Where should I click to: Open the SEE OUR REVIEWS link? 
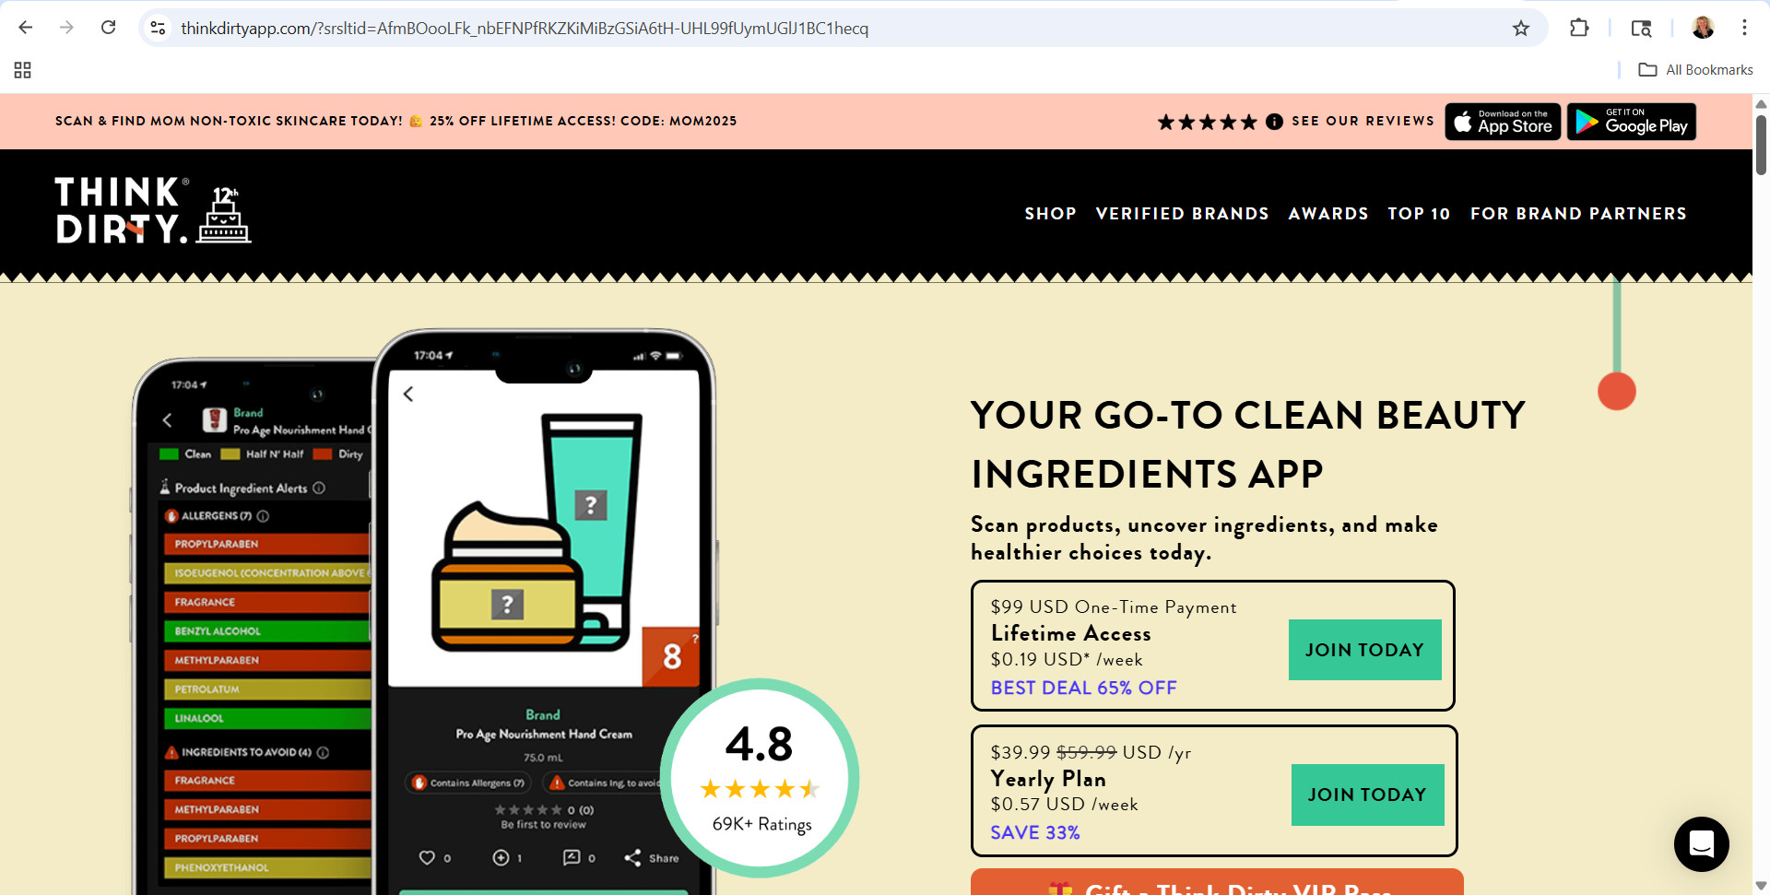[x=1362, y=121]
